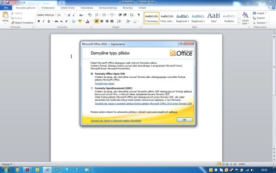The image size is (276, 173).
Task: Open the Plik tab
Action: click(x=6, y=8)
